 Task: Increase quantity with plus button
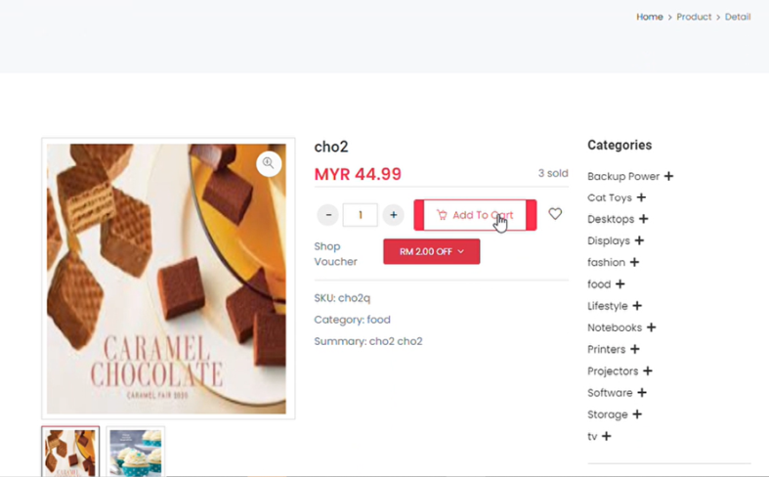[x=394, y=215]
